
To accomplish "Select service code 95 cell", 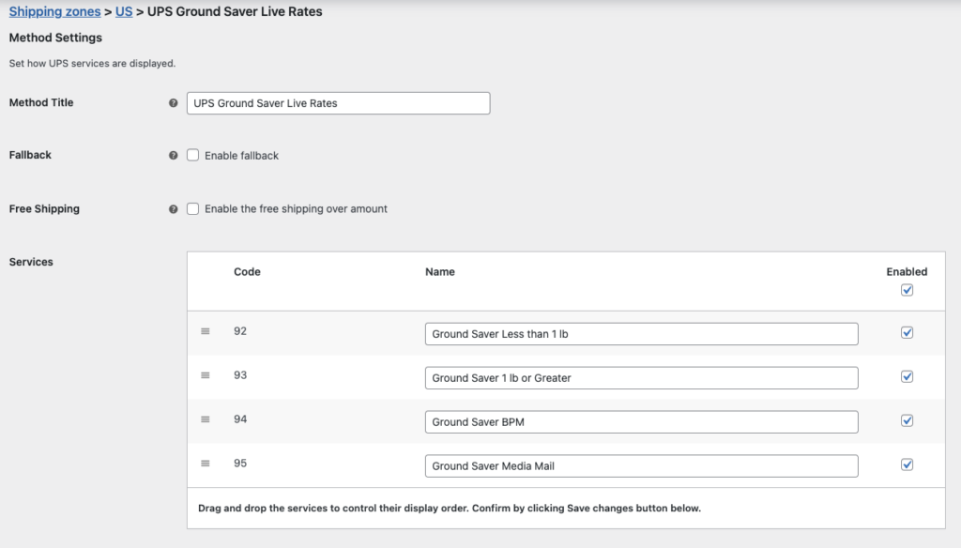I will pos(240,464).
